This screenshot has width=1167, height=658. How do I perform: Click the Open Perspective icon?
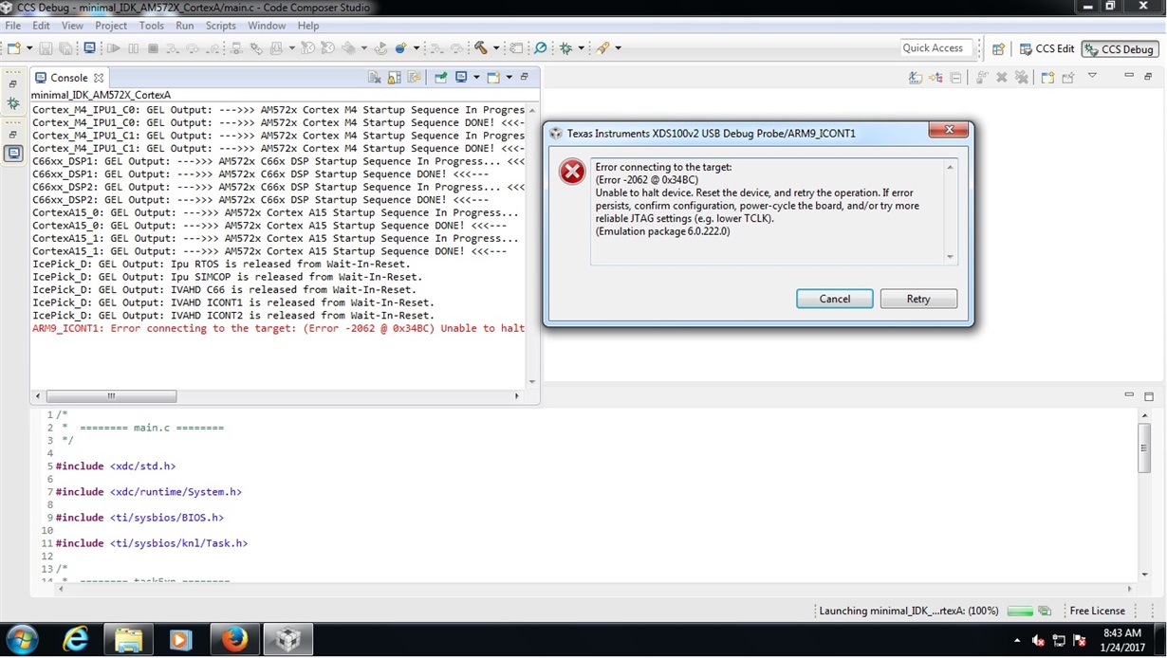pyautogui.click(x=998, y=48)
